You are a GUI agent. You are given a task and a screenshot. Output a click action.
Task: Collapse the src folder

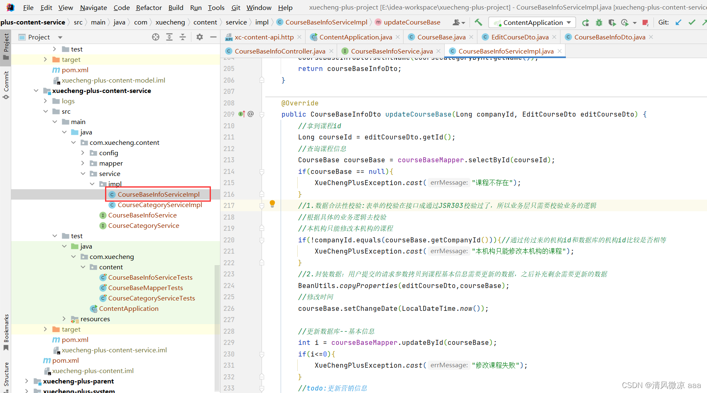[45, 111]
